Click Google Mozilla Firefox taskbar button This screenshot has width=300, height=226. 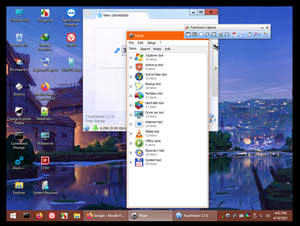click(x=106, y=216)
